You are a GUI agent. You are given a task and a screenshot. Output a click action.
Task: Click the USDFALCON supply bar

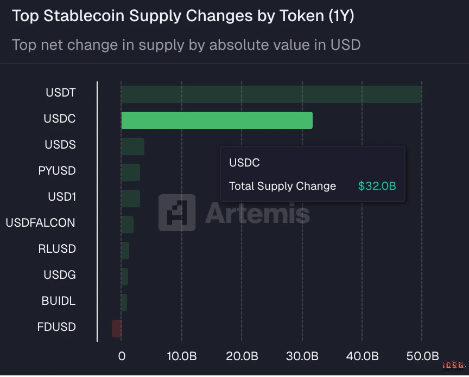click(127, 225)
